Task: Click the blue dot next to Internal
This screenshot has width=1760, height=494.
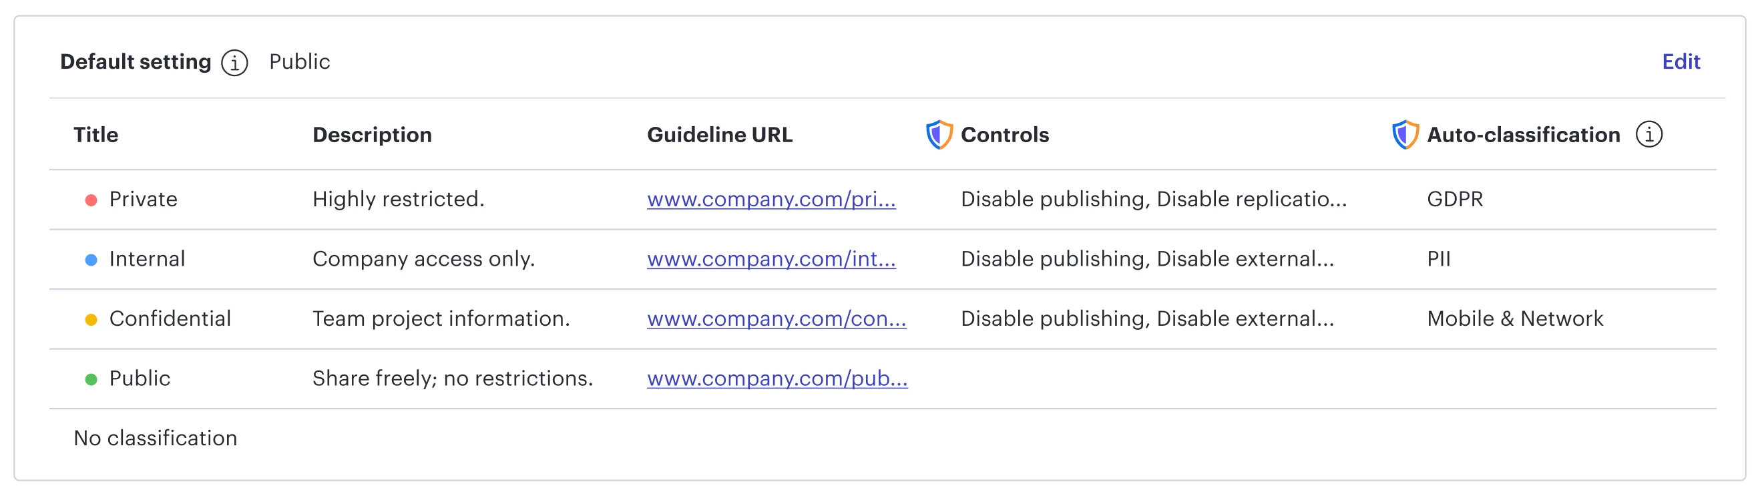Action: (91, 260)
